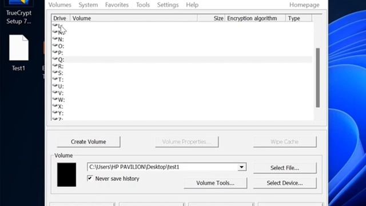This screenshot has height=206, width=366.
Task: Click the drive list vertical scrollbar
Action: 318,78
